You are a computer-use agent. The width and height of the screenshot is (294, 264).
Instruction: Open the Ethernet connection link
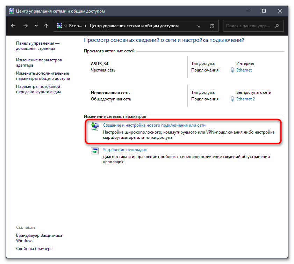244,70
